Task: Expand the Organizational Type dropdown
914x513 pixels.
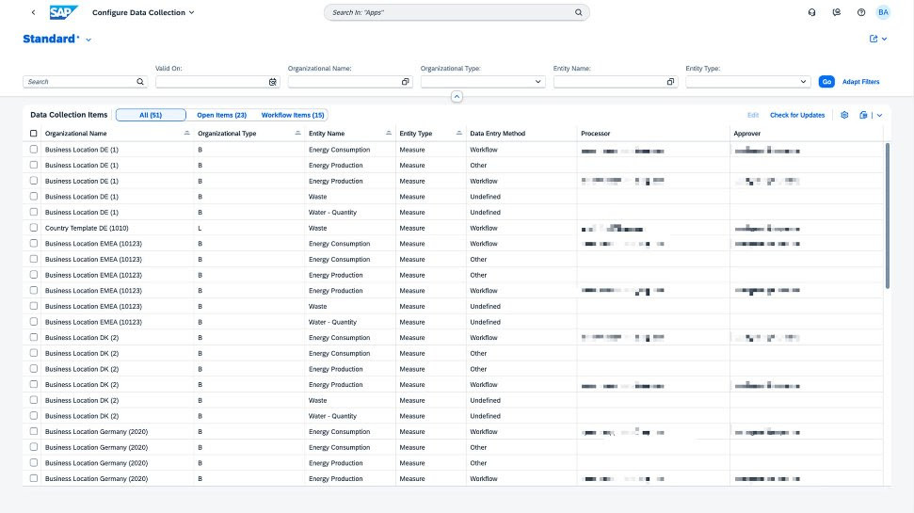Action: click(x=538, y=82)
